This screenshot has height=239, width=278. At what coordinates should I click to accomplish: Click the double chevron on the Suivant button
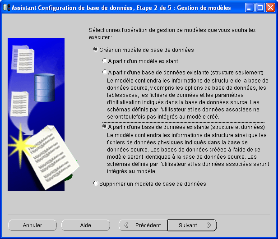pos(209,225)
